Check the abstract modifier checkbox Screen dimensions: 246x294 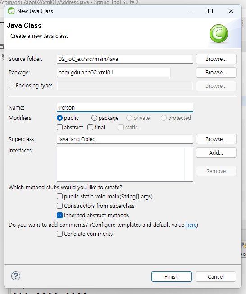tap(59, 128)
